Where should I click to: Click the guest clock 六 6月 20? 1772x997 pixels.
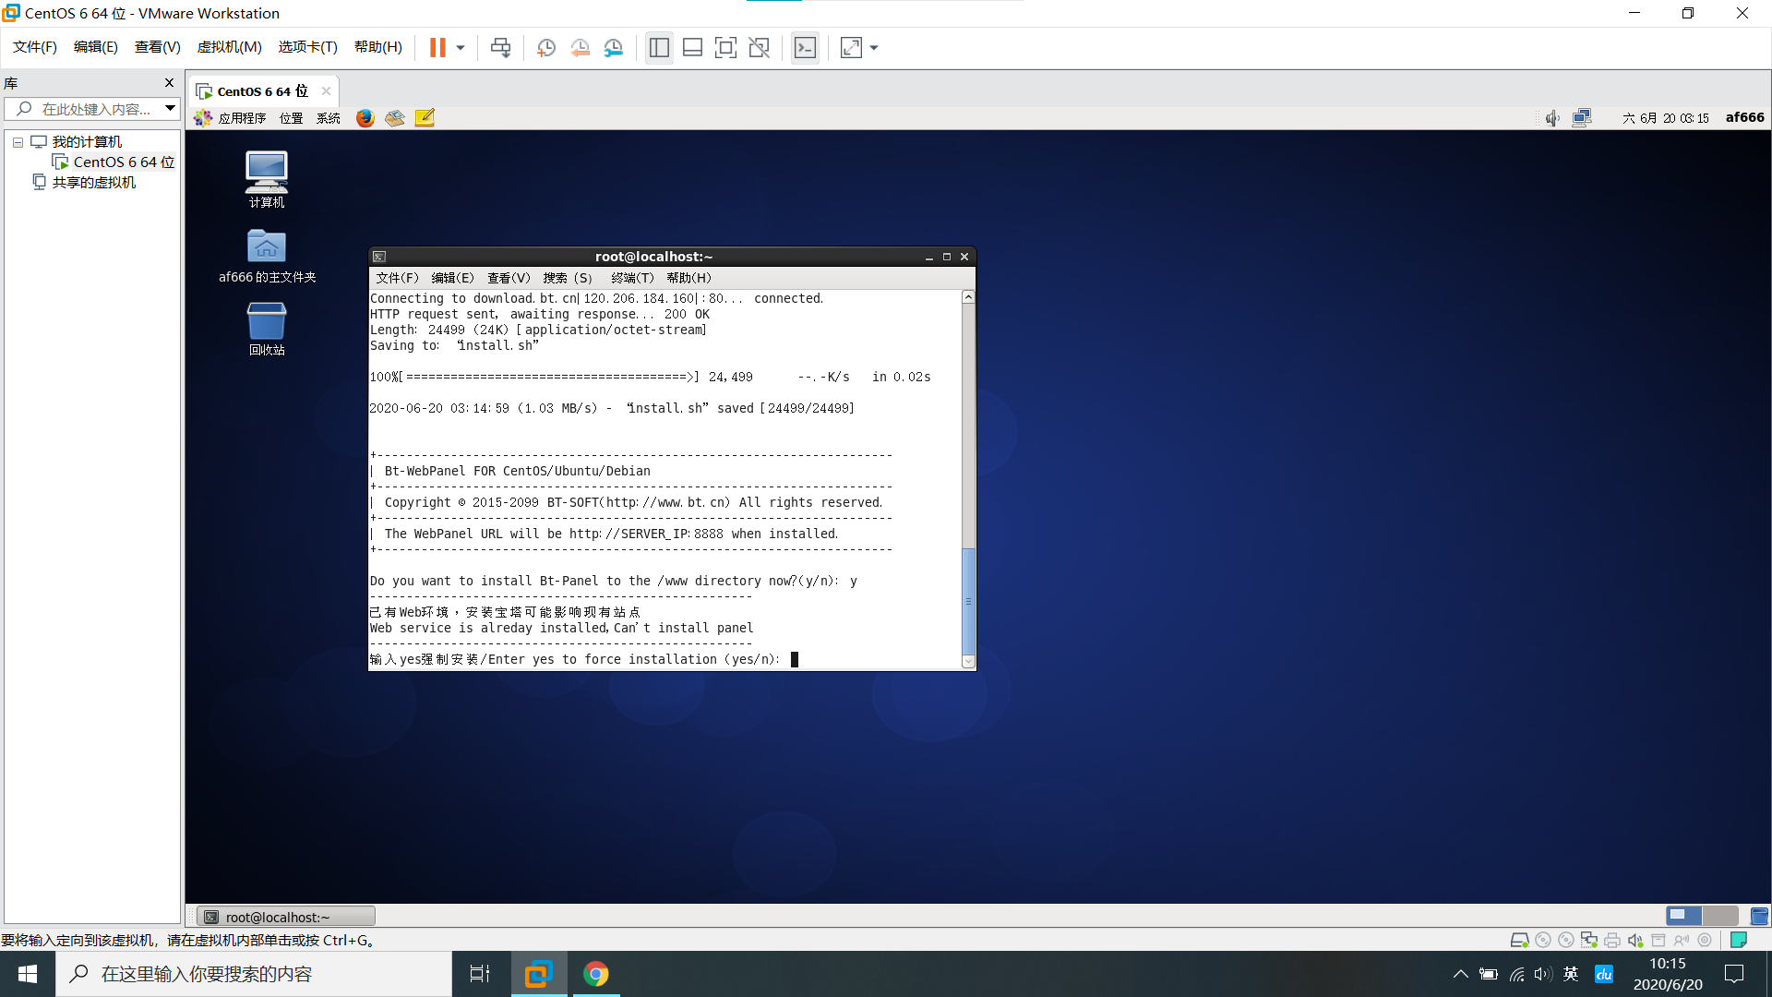(x=1666, y=118)
